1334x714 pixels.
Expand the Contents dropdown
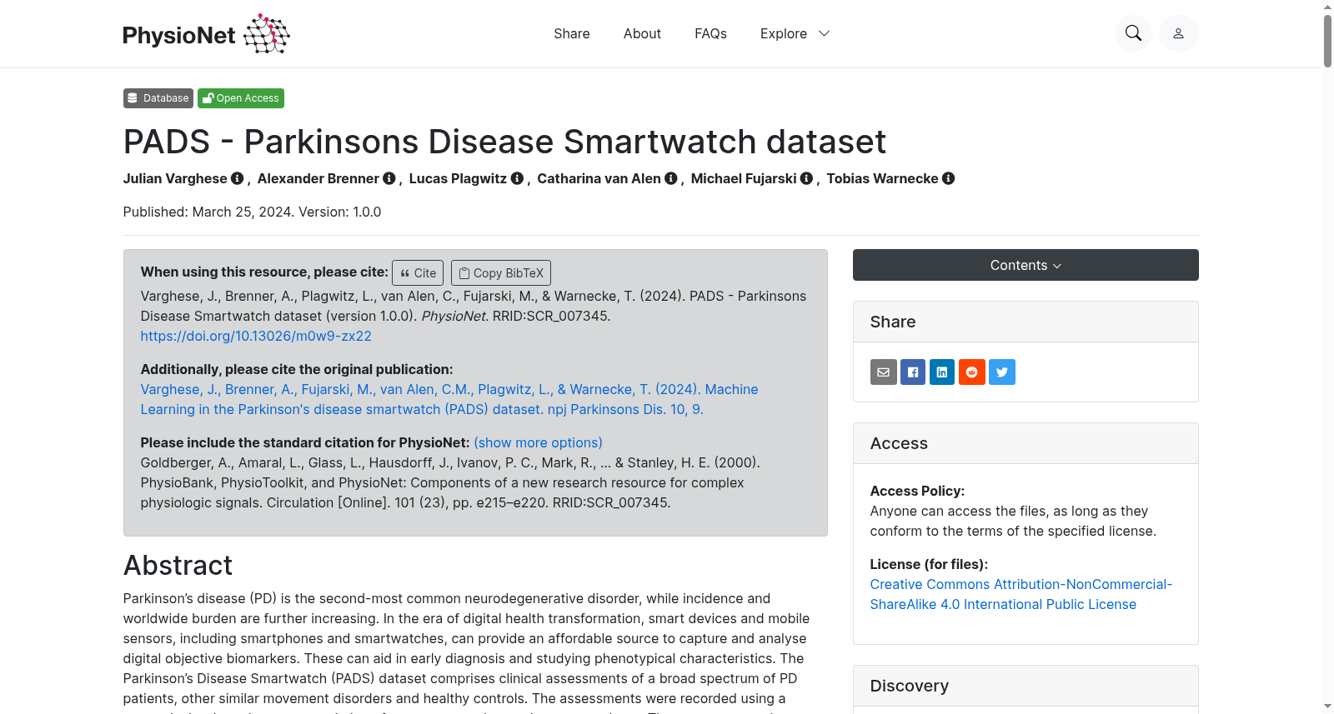[1026, 265]
